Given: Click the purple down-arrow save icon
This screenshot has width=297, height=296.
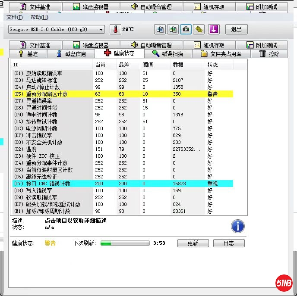Looking at the screenshot, I should [x=214, y=29].
